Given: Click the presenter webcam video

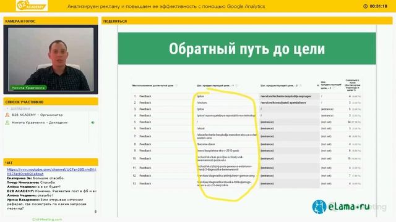Looking at the screenshot, I should click(51, 59).
